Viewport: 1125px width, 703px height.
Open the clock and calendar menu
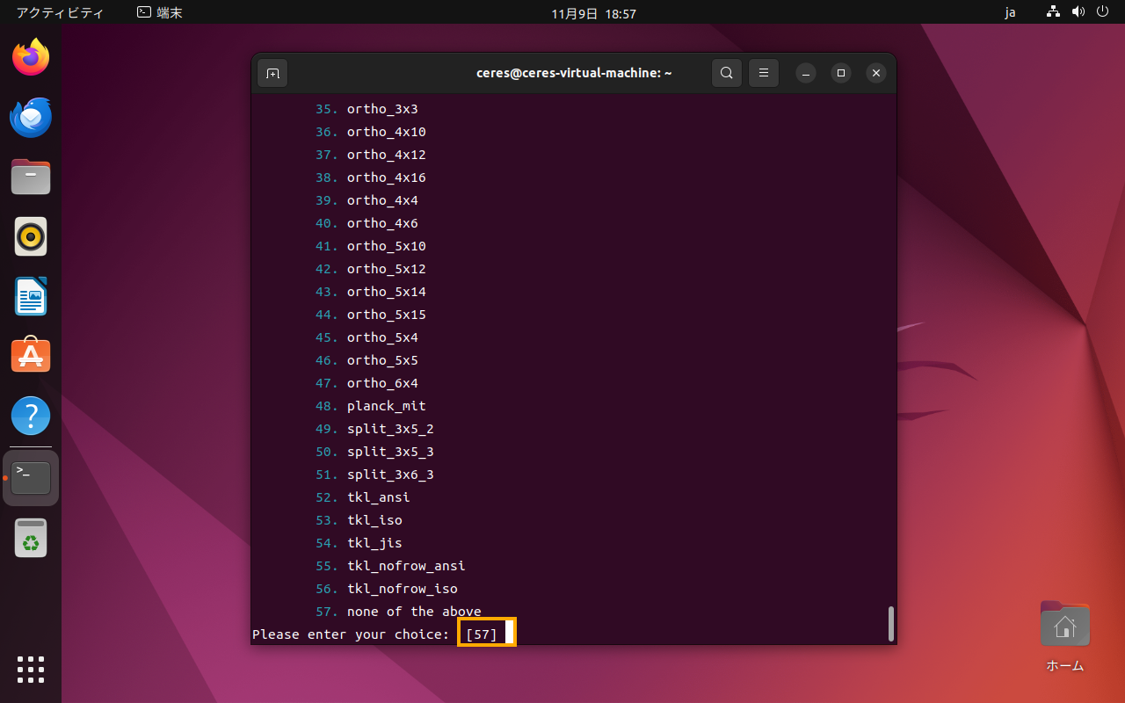tap(593, 13)
